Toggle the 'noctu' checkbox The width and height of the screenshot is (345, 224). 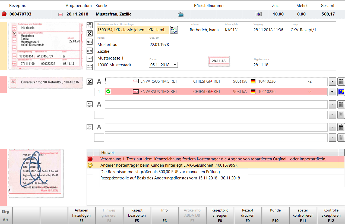[89, 42]
